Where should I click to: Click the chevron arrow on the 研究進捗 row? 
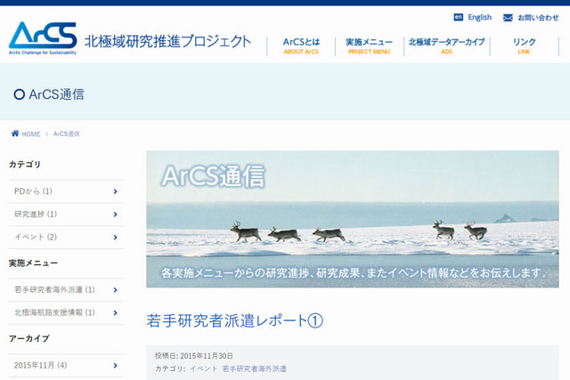115,214
